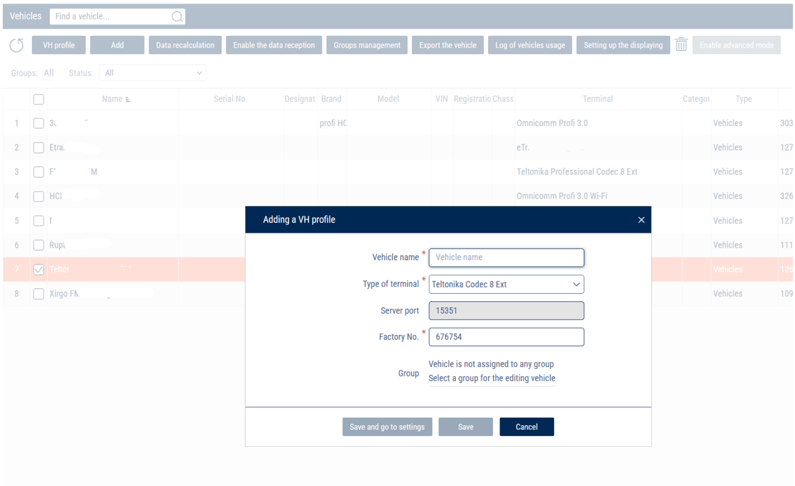Click Select a group for editing vehicle
Screen dimensions: 795x486
coord(492,378)
